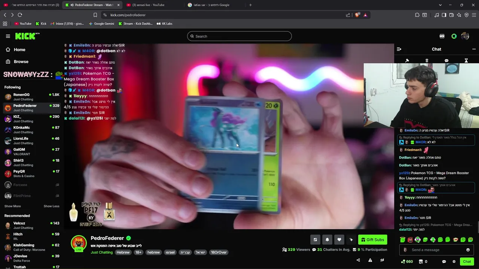Viewport: 479px width, 269px height.
Task: Open the YouTube bookmark
Action: [23, 24]
